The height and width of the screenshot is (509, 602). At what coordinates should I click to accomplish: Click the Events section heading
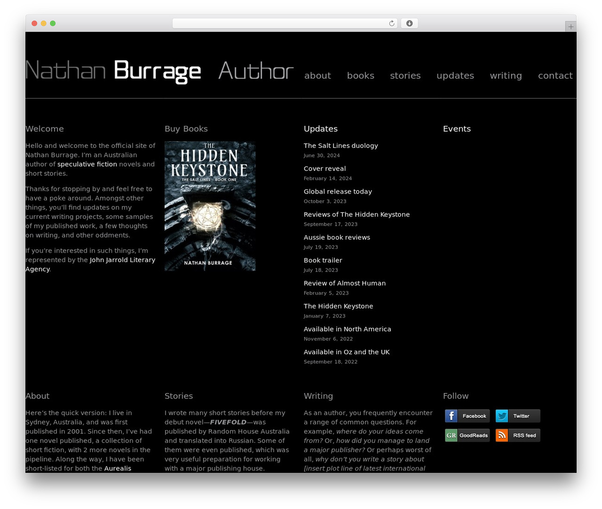[x=457, y=129]
